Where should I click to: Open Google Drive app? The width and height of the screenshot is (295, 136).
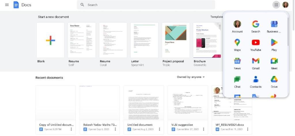tap(274, 82)
